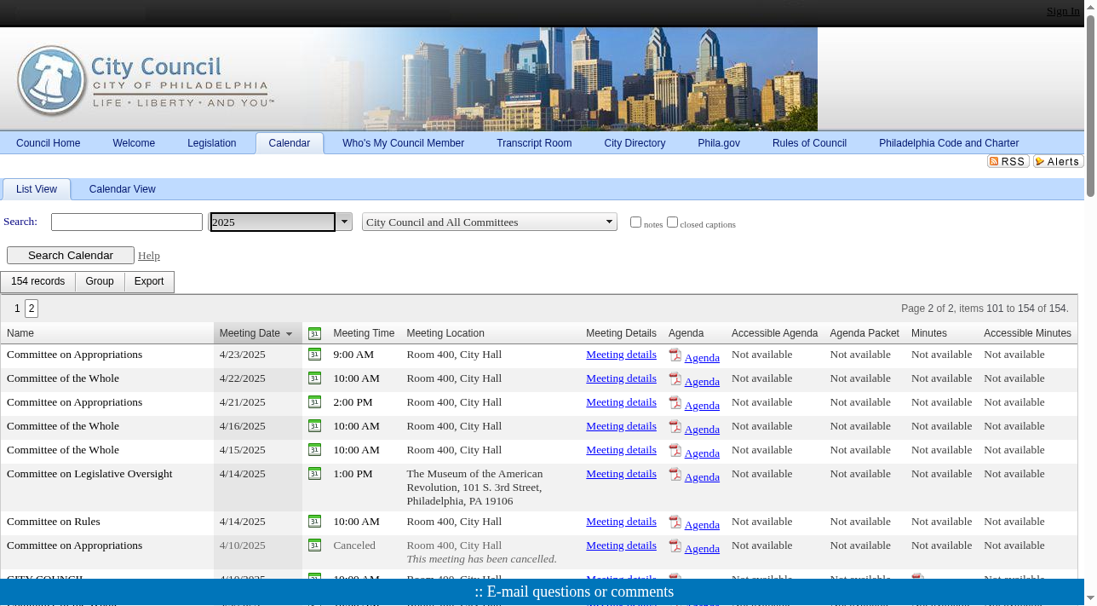Open the Group menu

tap(100, 281)
